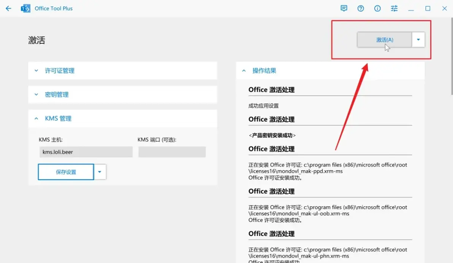Open the help question mark icon

point(361,8)
